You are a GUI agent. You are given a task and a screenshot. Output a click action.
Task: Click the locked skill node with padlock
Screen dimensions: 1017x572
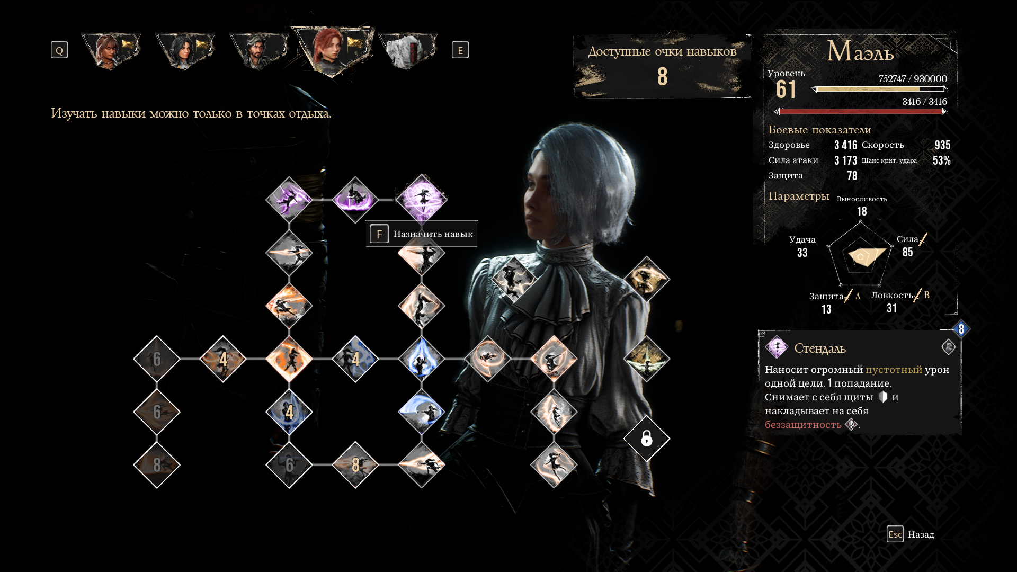[647, 439]
